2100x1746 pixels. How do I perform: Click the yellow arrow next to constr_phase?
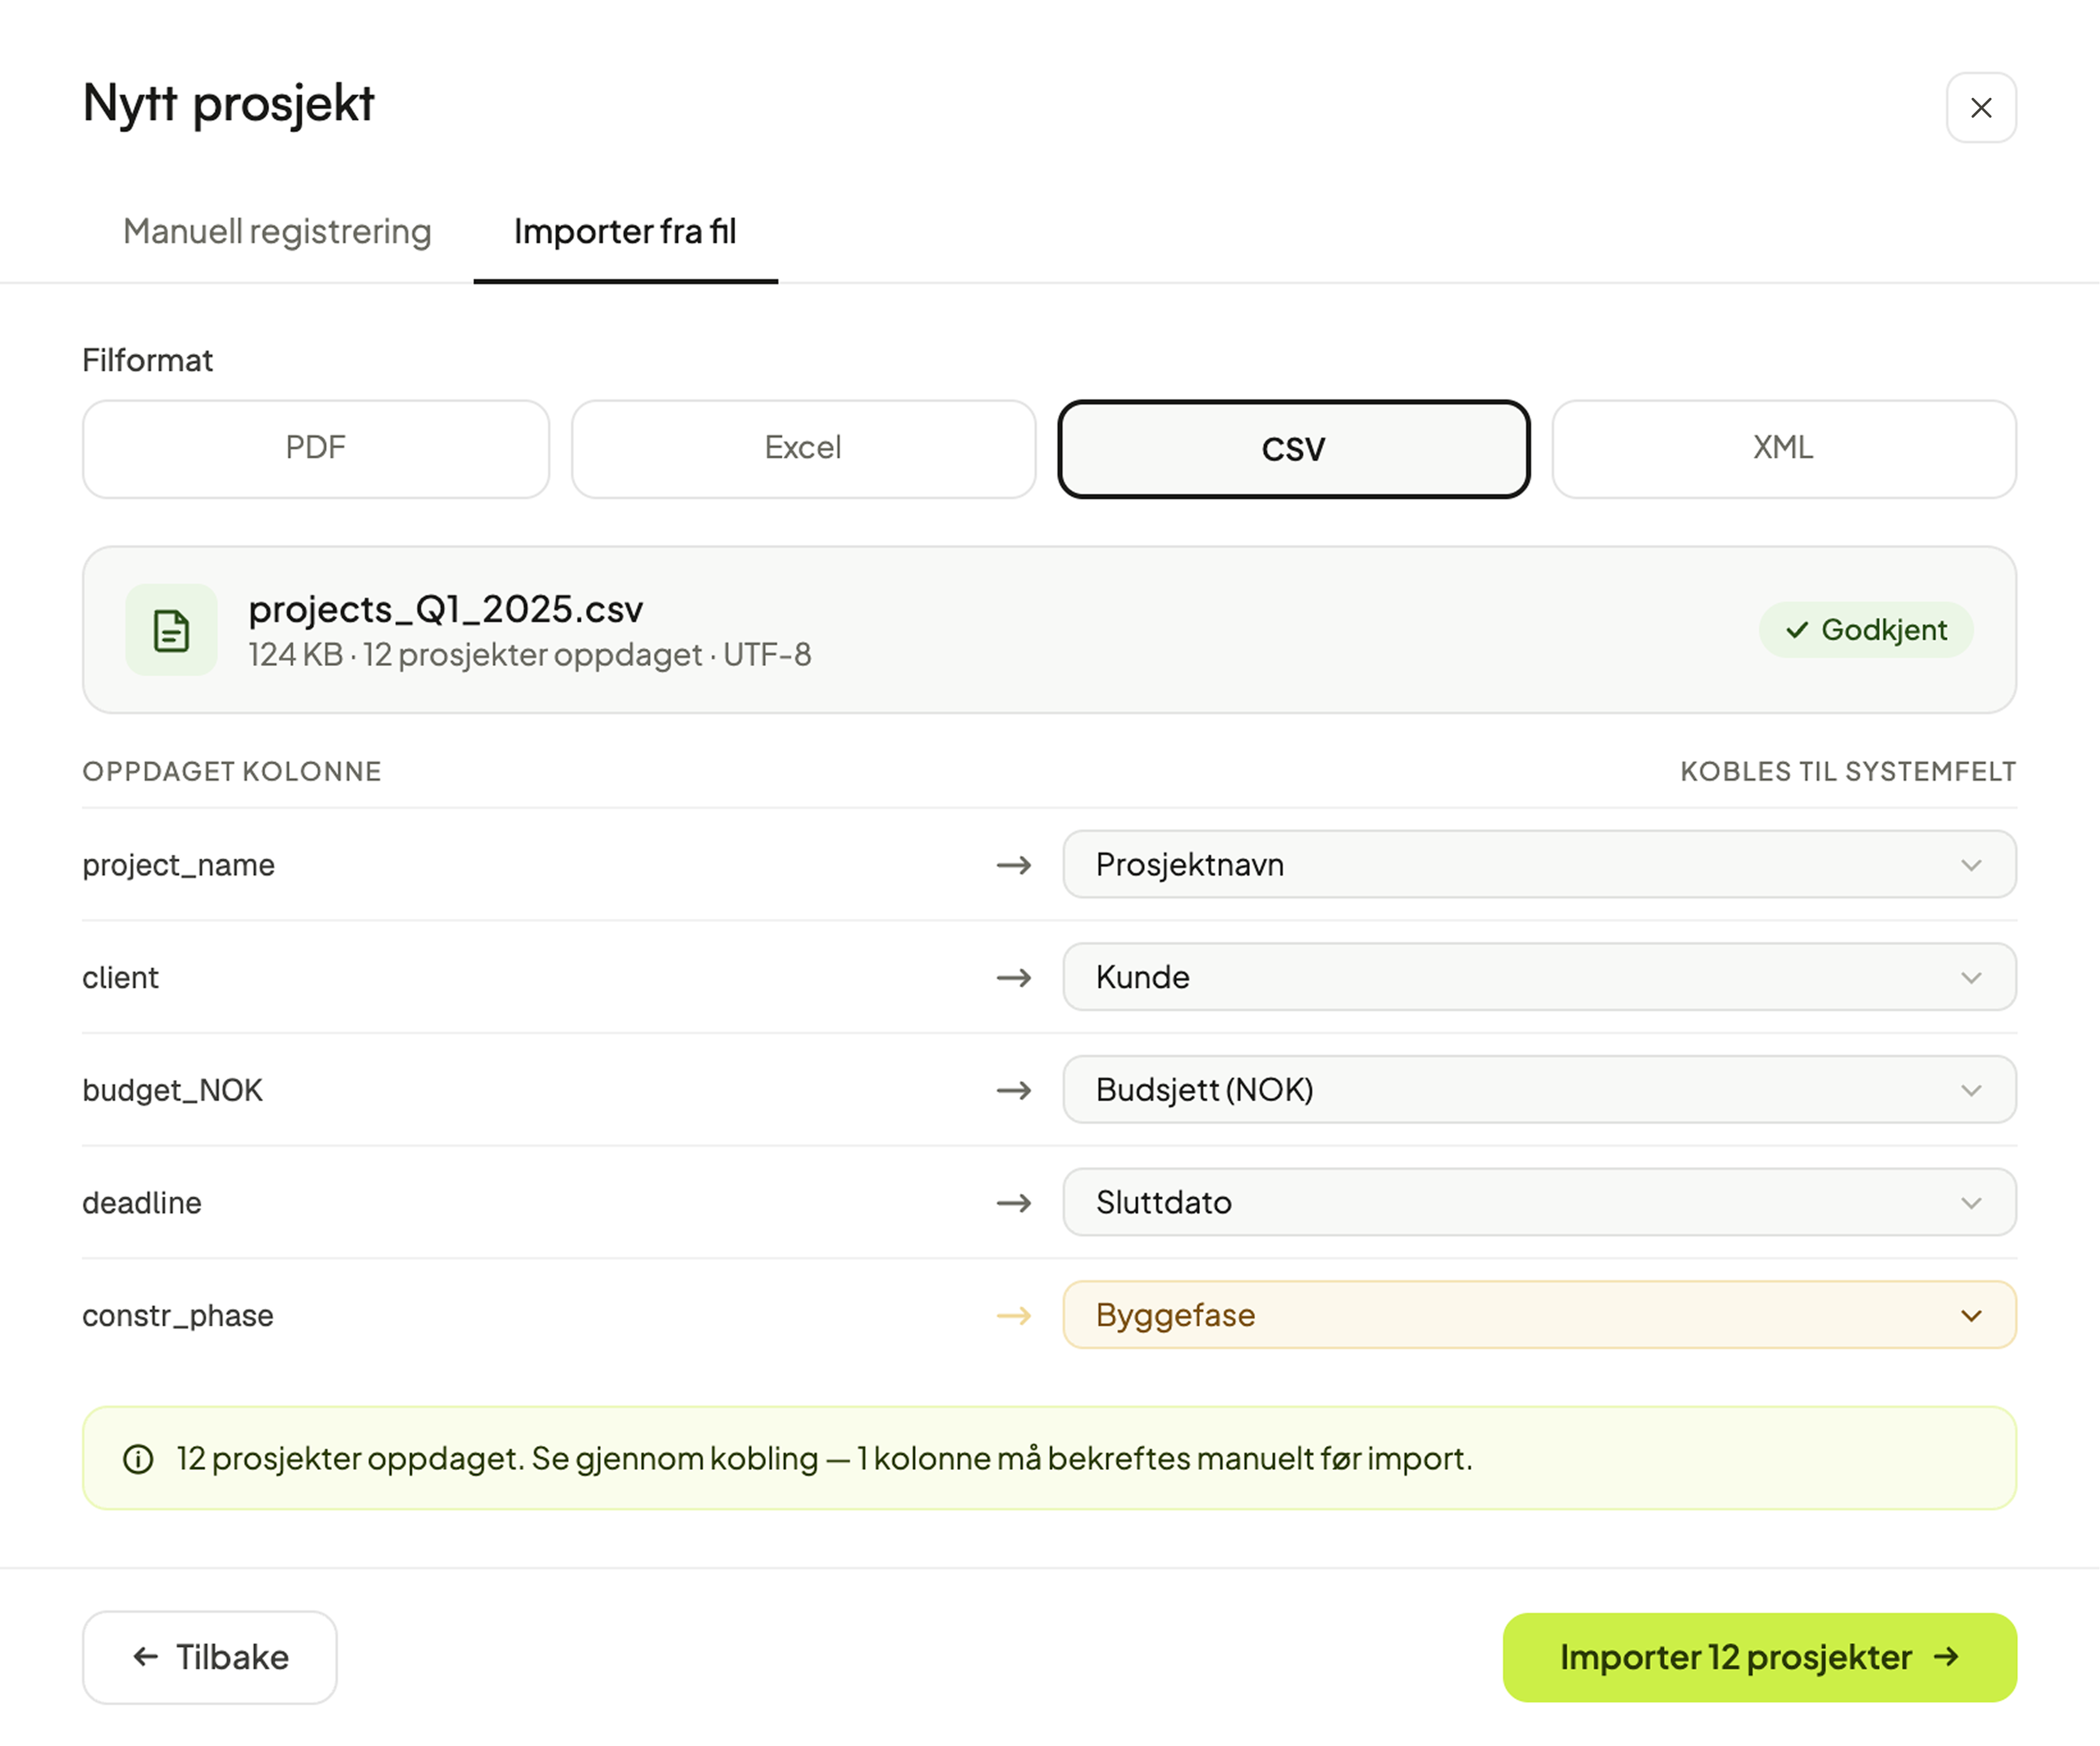(x=1014, y=1315)
